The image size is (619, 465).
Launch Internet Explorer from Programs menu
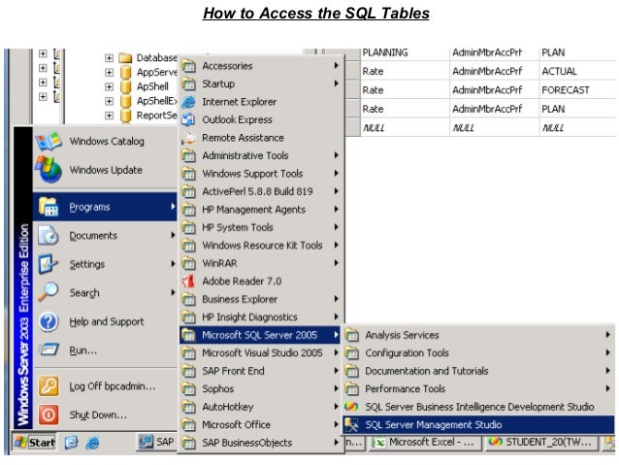(x=261, y=102)
